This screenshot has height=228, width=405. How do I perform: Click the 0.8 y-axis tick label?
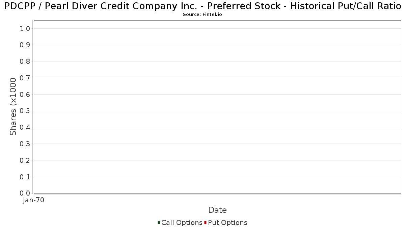(x=25, y=61)
